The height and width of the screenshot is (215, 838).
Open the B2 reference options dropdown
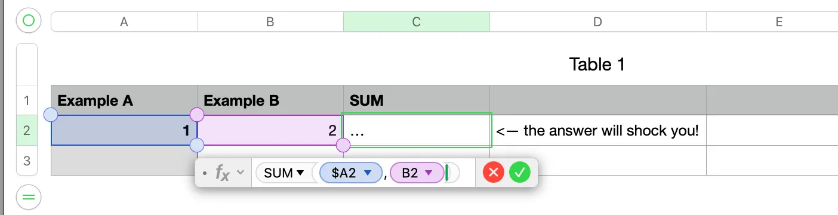point(429,173)
